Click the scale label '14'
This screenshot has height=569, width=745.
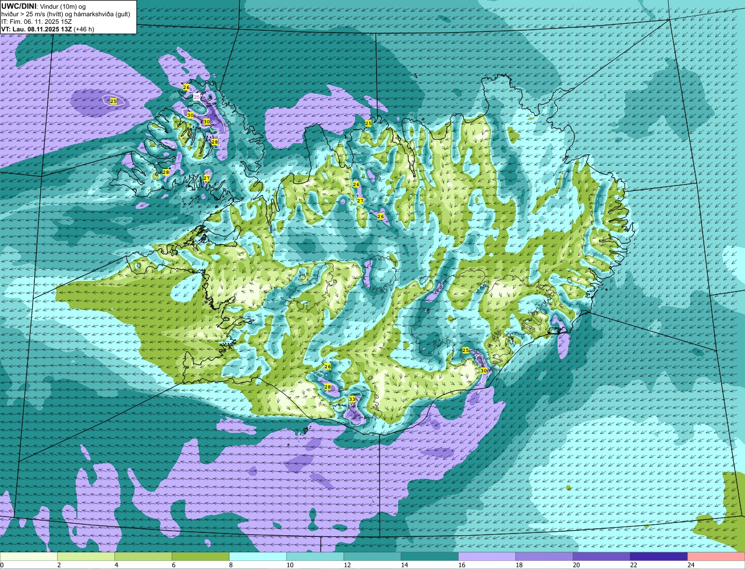[x=403, y=565]
